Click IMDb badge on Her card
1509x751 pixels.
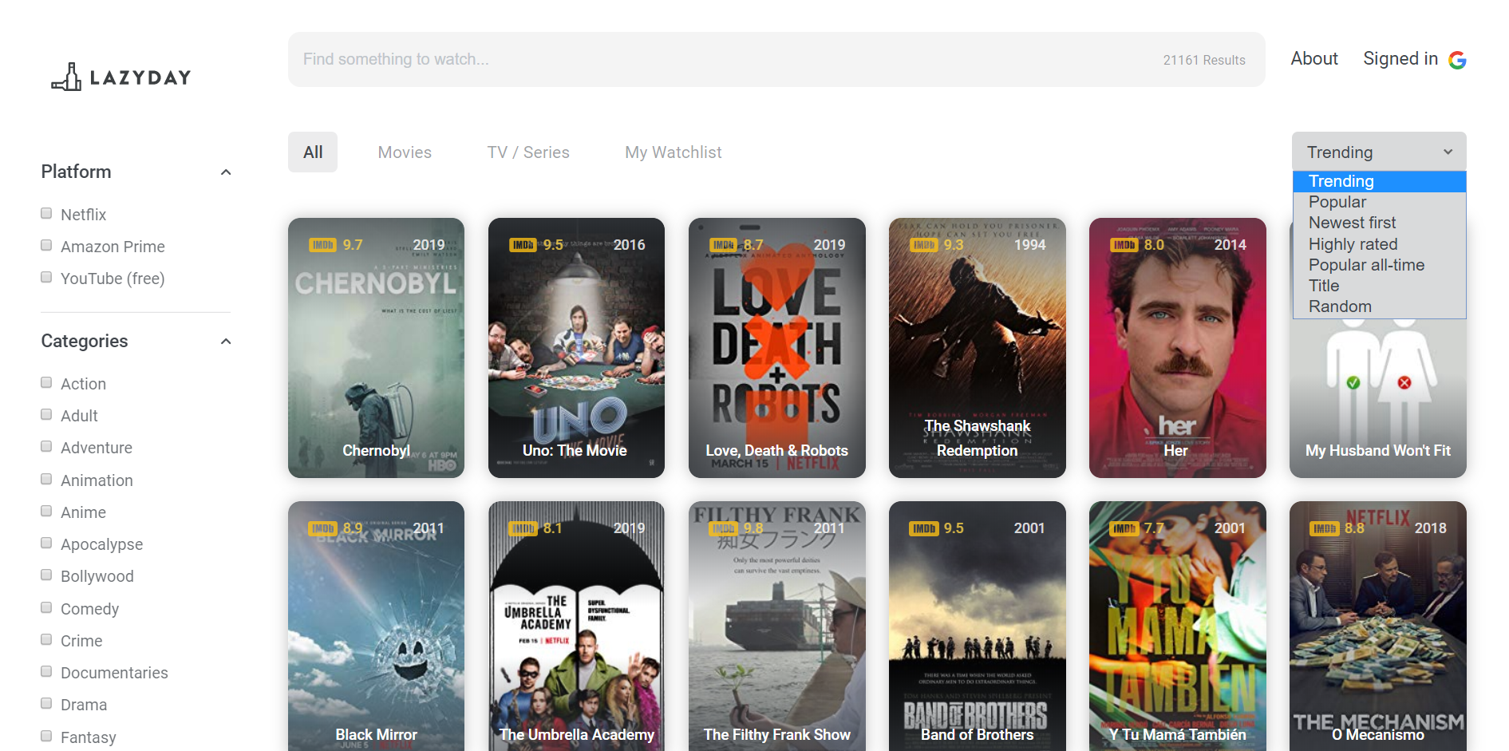[x=1124, y=245]
